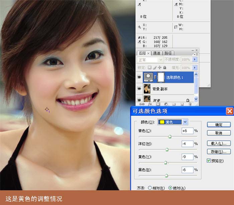The width and height of the screenshot is (234, 205).
Task: Lock image pixels brush icon
Action: pos(155,68)
